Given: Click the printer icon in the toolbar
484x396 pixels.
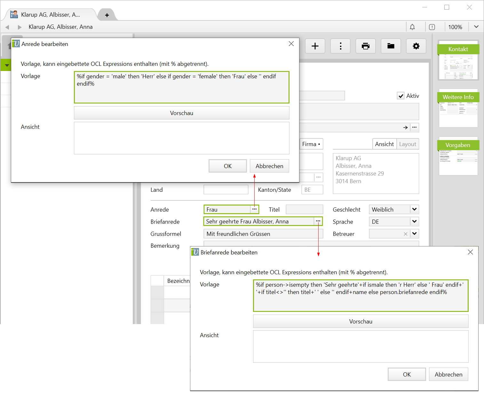Looking at the screenshot, I should tap(365, 46).
